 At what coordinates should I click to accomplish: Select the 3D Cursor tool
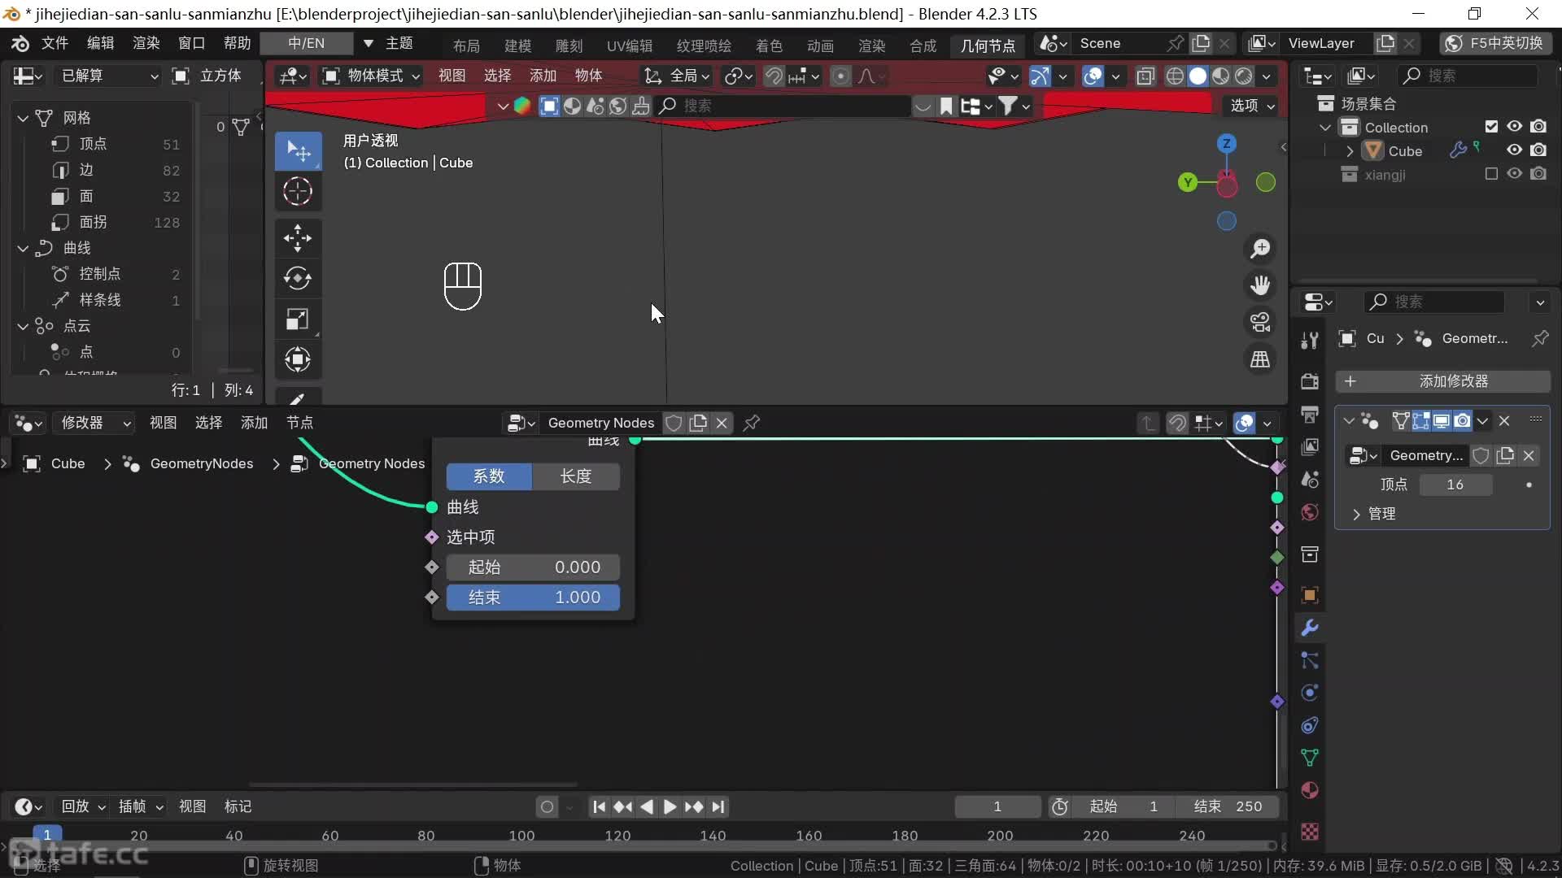[x=298, y=192]
